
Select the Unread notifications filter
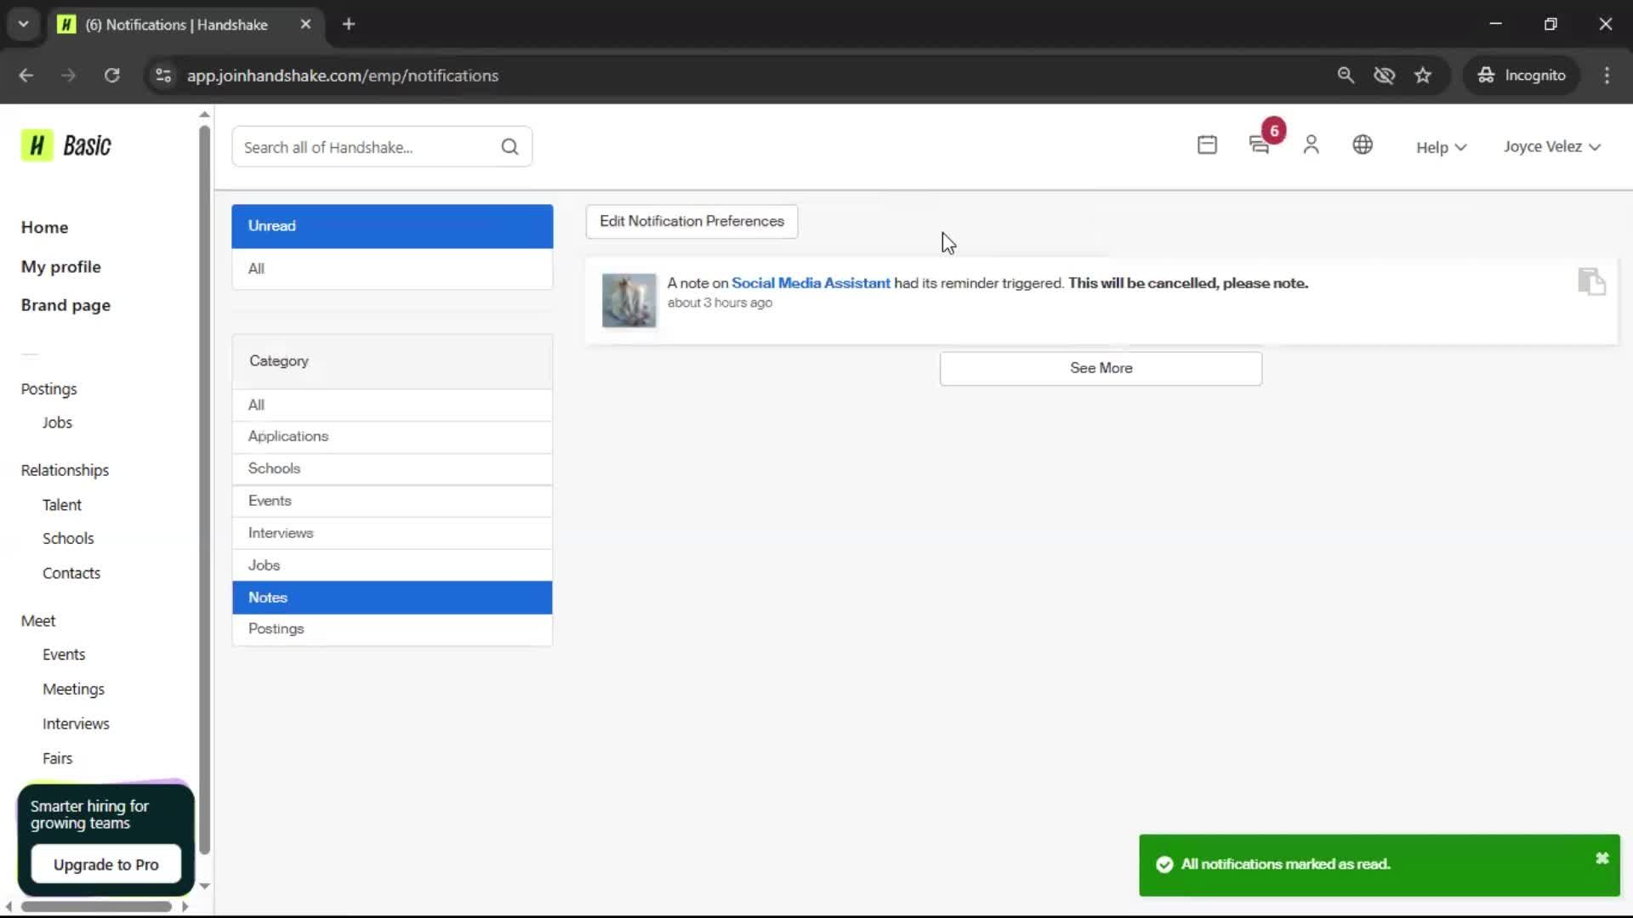[x=392, y=226]
